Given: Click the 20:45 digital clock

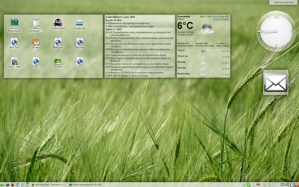Looking at the screenshot, I should pos(285,185).
